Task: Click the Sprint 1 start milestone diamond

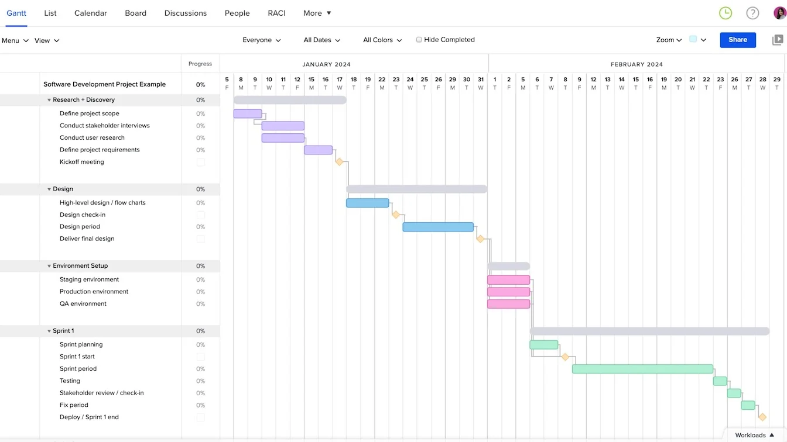Action: (564, 356)
